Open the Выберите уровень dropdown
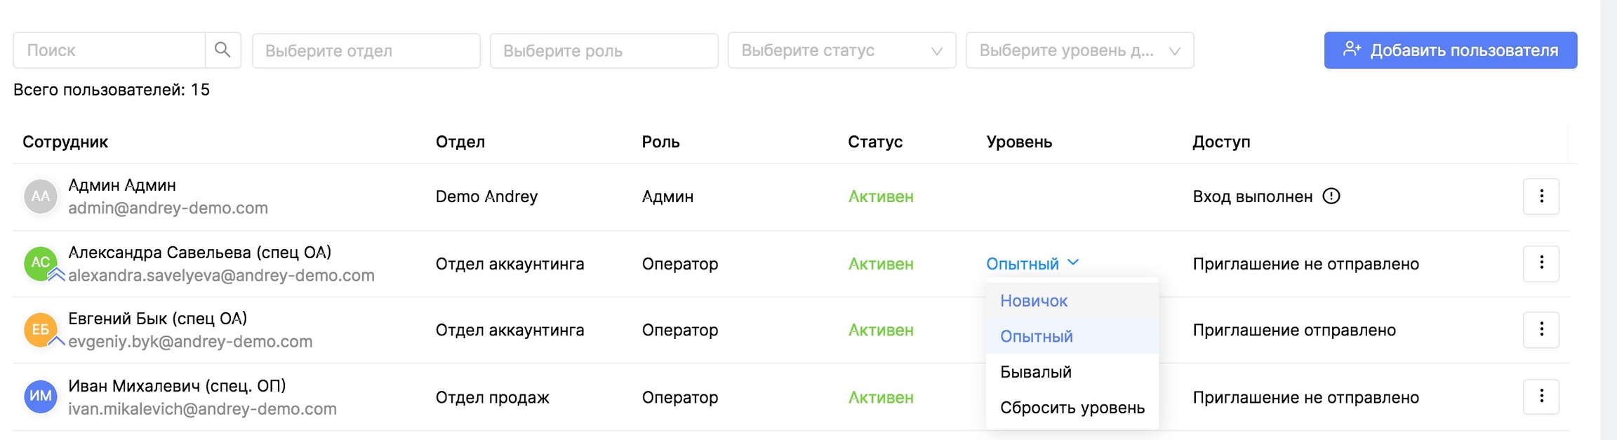Screen dimensions: 1617x440 click(1079, 51)
